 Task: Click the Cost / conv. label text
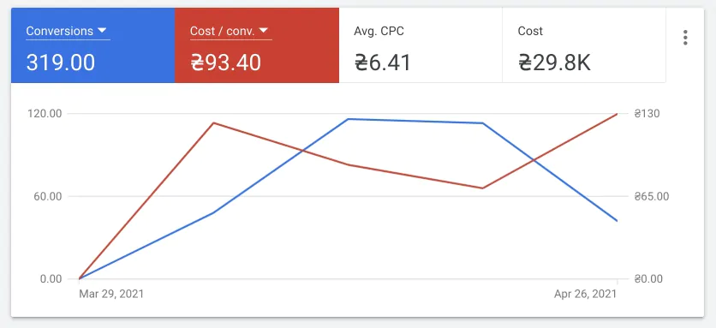[x=223, y=31]
